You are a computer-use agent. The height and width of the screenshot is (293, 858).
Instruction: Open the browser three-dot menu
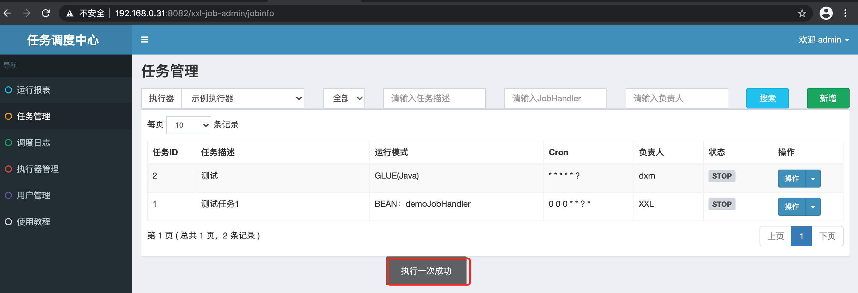[845, 13]
